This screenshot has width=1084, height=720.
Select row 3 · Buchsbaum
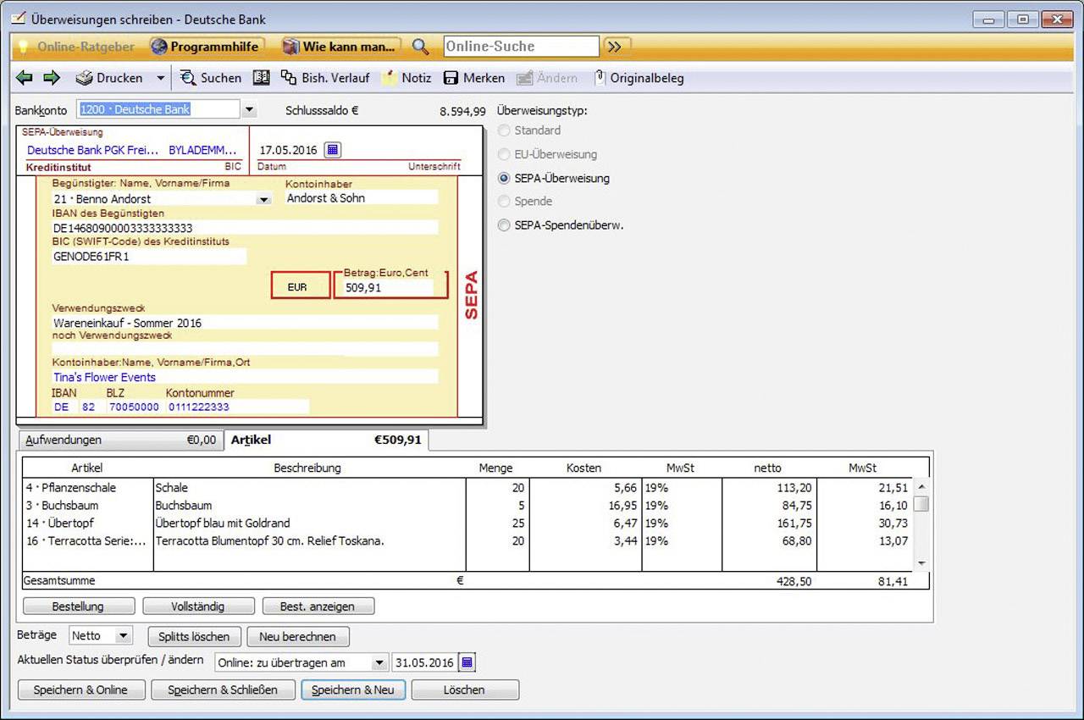tap(469, 506)
